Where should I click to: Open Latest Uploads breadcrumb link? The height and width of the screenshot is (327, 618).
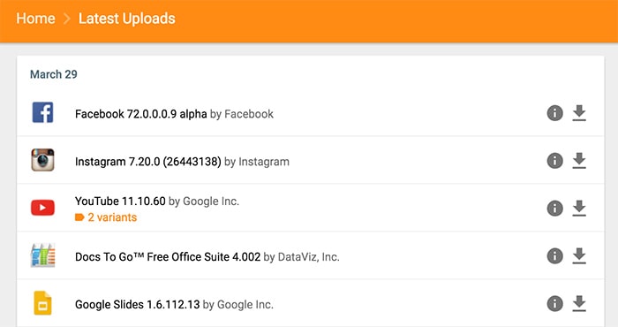click(x=126, y=19)
